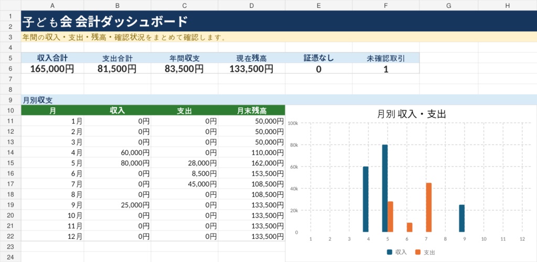
Task: Select the 12月 month cell
Action: [x=52, y=236]
